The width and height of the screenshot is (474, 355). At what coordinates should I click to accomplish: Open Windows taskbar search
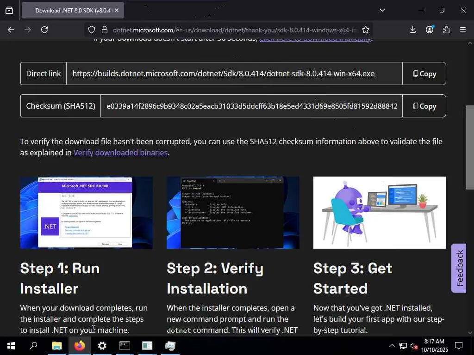click(x=33, y=346)
